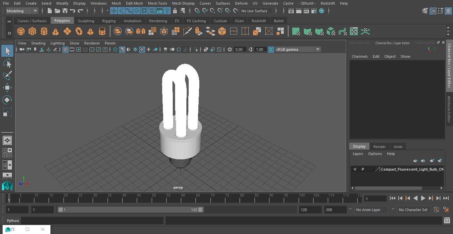This screenshot has width=453, height=234.
Task: Open the Mesh Display menu
Action: point(183,3)
